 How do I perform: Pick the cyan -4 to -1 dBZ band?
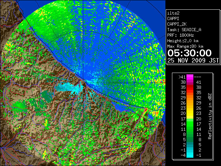coord(190,155)
